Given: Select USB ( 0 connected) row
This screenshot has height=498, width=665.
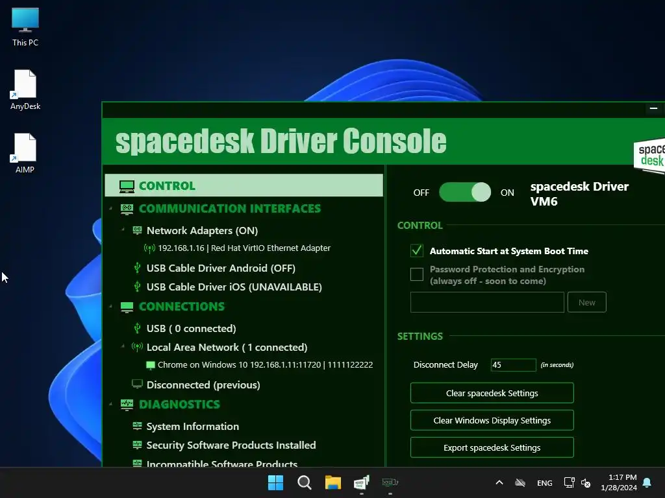Looking at the screenshot, I should point(192,329).
